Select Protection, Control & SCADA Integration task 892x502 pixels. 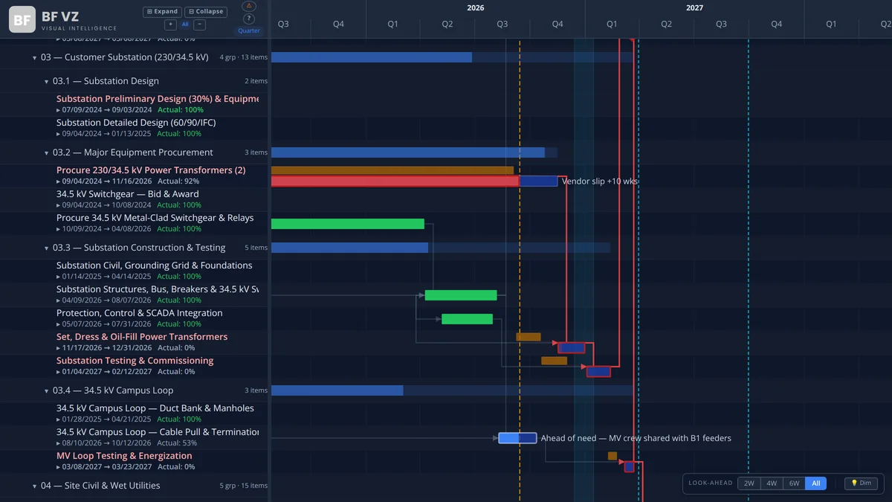point(140,313)
